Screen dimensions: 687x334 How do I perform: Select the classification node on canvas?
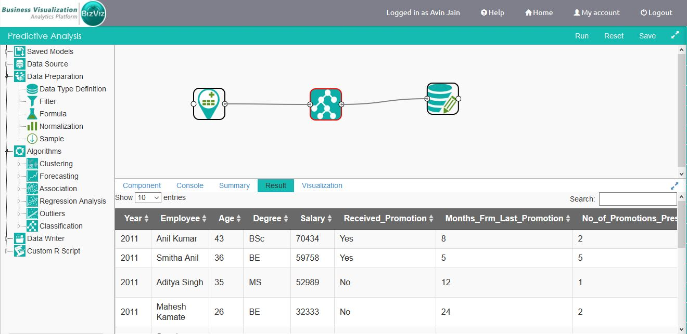point(326,104)
